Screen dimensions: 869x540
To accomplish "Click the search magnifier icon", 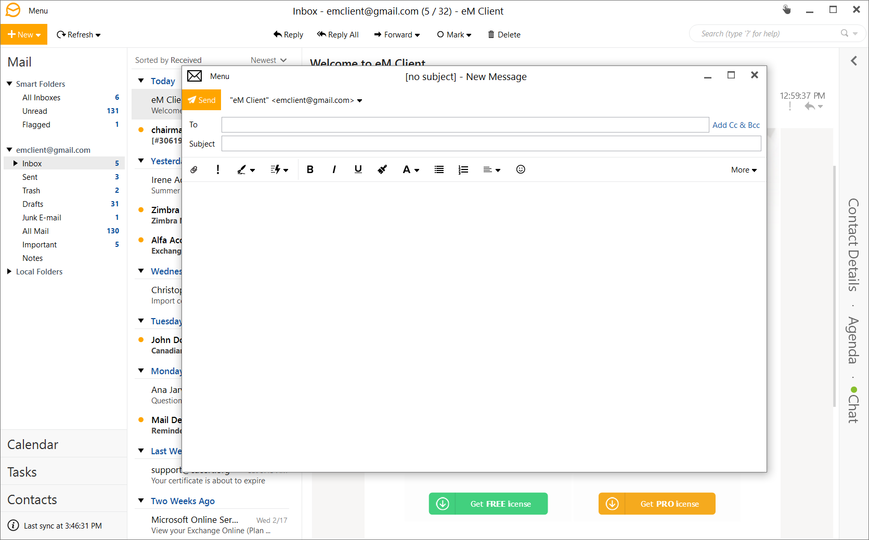I will [x=844, y=33].
